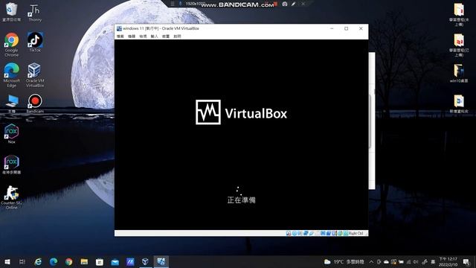Screen dimensions: 476x268
Task: Open the win10桌面 folder on the desktop
Action: coord(459,73)
